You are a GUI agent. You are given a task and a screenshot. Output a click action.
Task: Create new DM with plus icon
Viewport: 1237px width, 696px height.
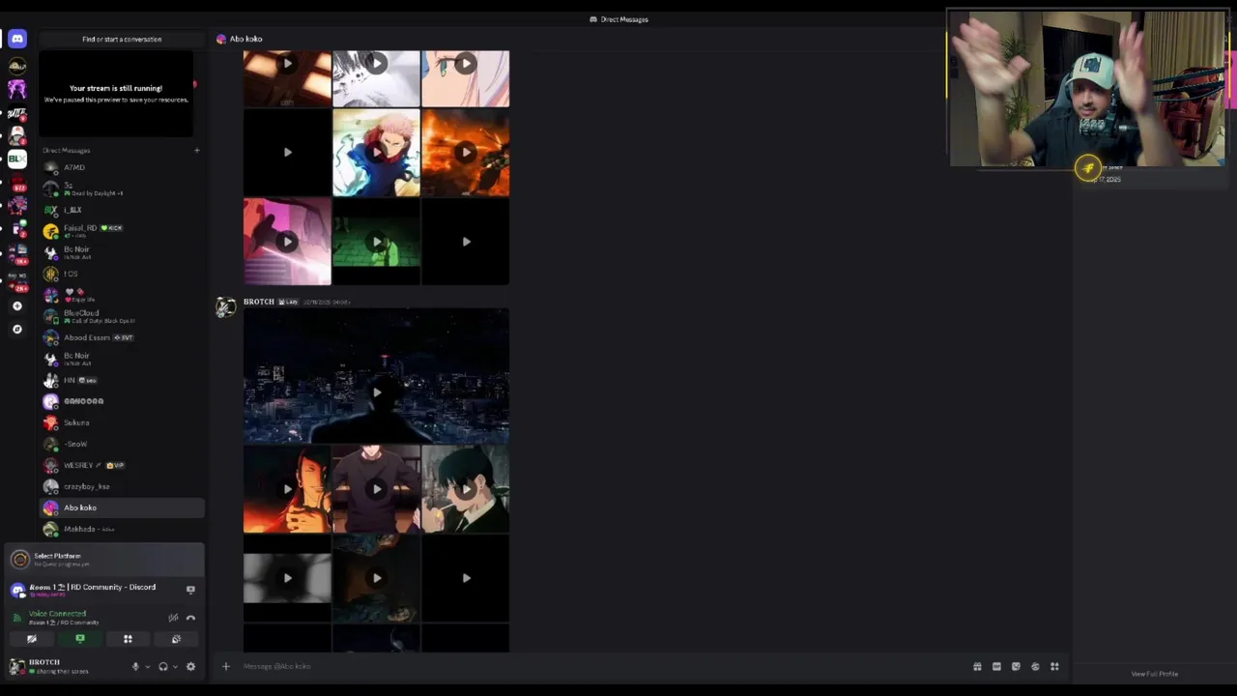point(196,150)
